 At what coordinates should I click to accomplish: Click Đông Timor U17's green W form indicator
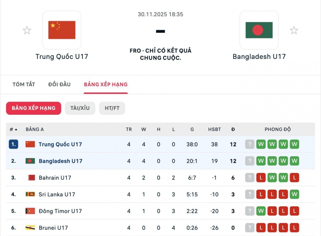(261, 211)
